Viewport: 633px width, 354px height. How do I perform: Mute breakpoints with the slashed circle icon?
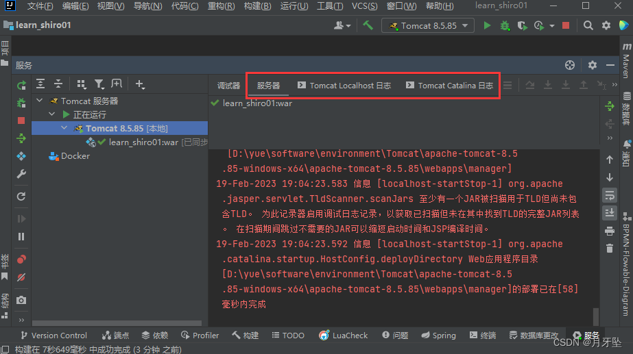[x=21, y=277]
